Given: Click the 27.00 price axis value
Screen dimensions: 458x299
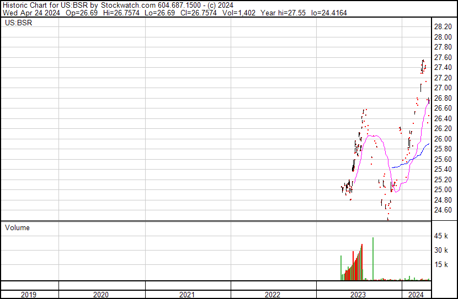Looking at the screenshot, I should point(443,88).
